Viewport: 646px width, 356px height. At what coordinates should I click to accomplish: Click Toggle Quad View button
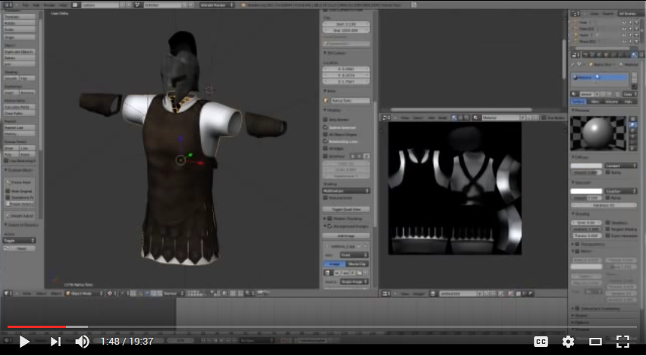[x=346, y=209]
